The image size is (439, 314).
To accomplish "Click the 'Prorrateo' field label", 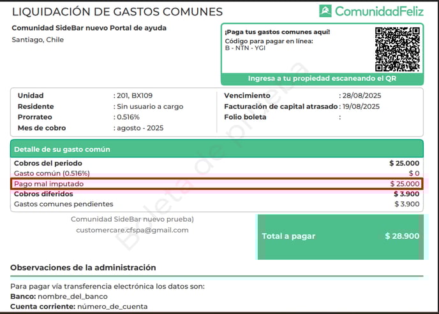I will [34, 117].
